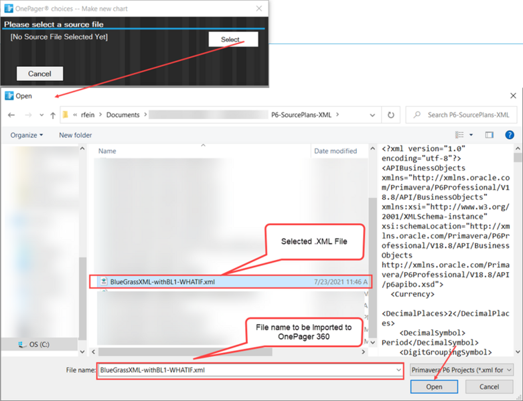
Task: Click P6-SourcePlans-XML breadcrumb folder
Action: tap(301, 115)
